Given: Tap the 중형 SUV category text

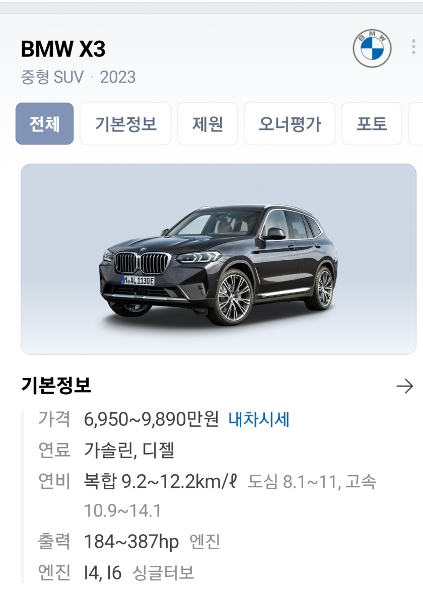Looking at the screenshot, I should 52,77.
